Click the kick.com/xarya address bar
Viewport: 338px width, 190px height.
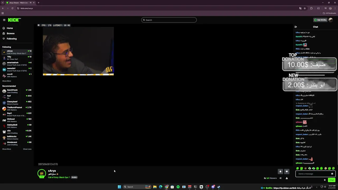point(158,8)
